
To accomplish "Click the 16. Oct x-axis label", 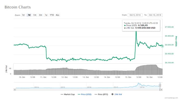I will tap(149, 77).
